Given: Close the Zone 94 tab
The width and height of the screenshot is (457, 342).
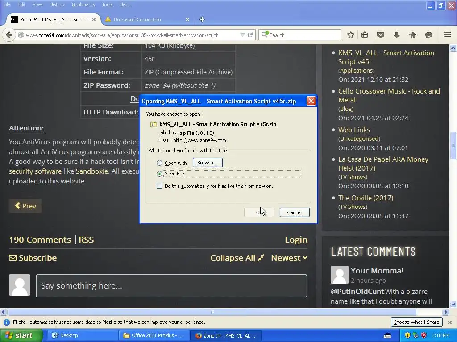Looking at the screenshot, I should (x=94, y=20).
